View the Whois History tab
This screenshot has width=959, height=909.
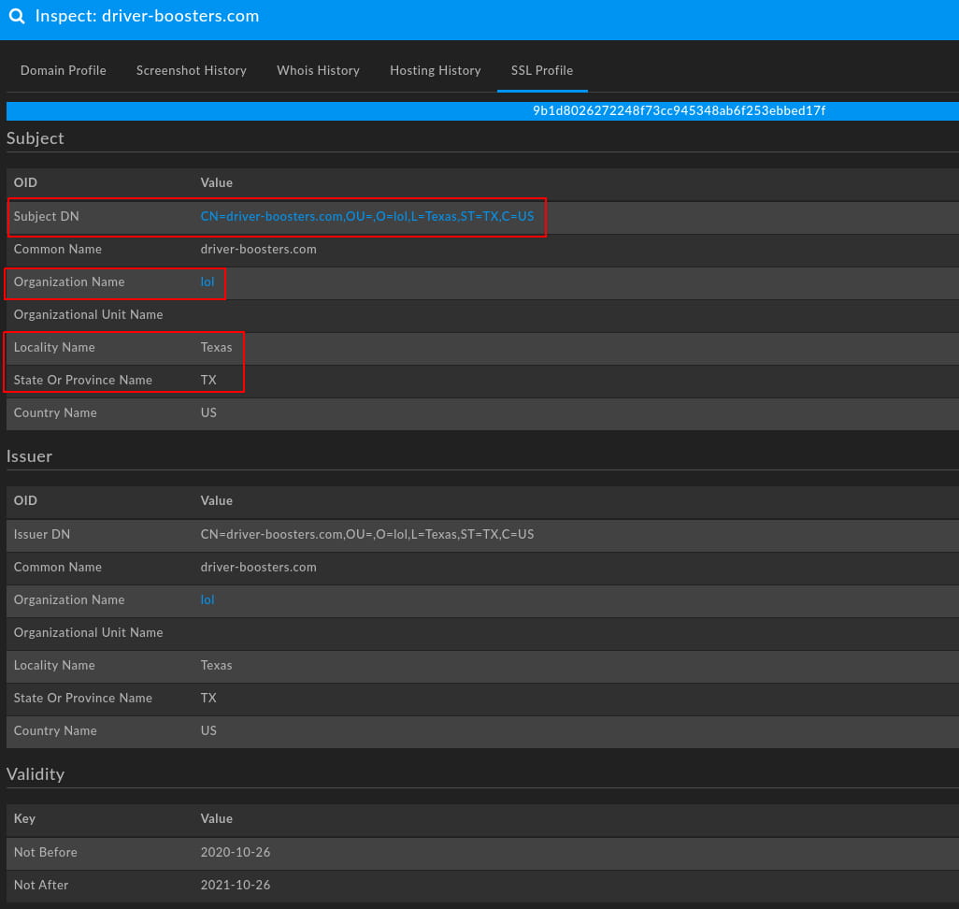[318, 70]
